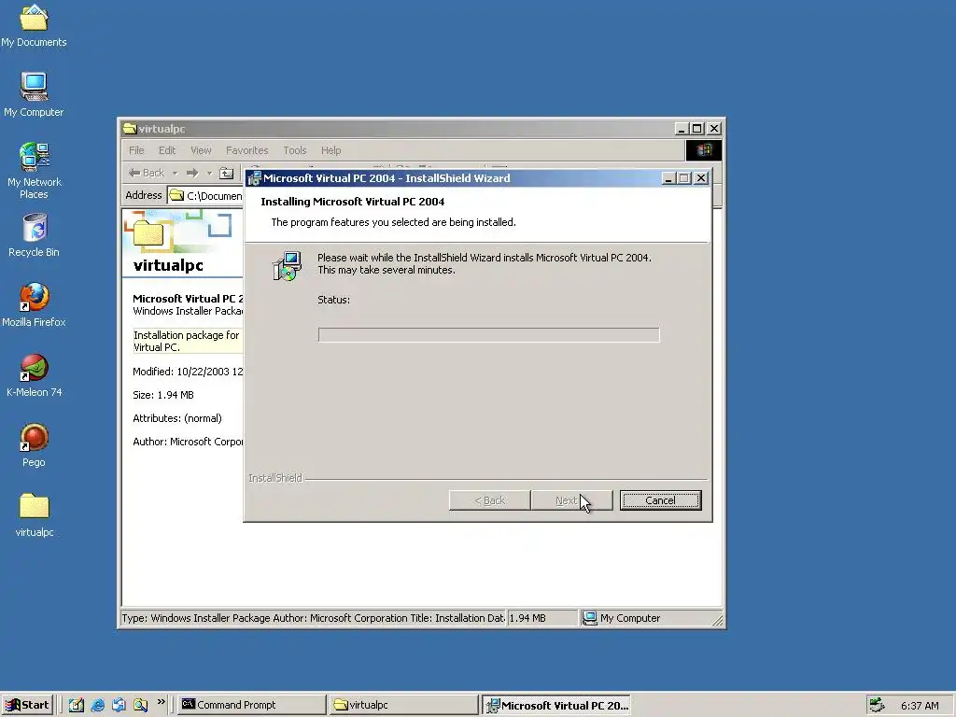Click the large folder graphic in virtualpc pane

tap(148, 232)
